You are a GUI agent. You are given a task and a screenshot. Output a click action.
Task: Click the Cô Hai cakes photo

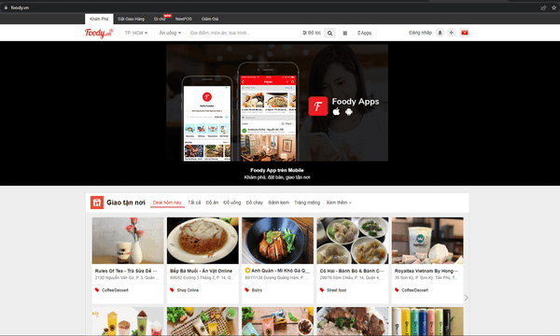pyautogui.click(x=353, y=241)
